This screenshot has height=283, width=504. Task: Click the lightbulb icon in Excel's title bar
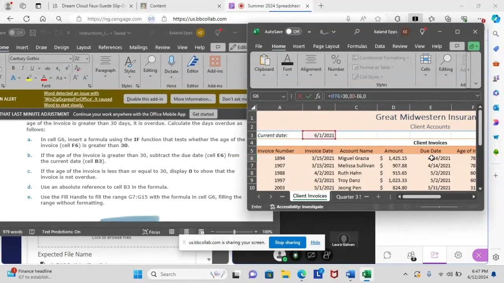(422, 31)
